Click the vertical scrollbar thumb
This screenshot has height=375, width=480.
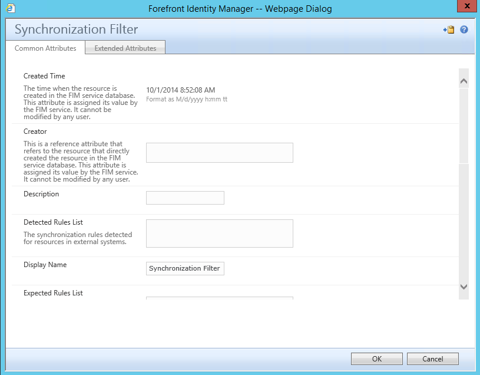click(464, 126)
